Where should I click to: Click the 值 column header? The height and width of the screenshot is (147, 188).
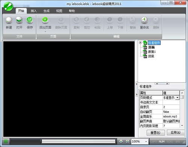click(171, 93)
